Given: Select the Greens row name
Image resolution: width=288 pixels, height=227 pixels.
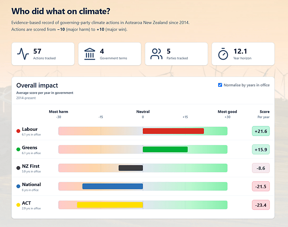Looking at the screenshot, I should click(30, 148).
